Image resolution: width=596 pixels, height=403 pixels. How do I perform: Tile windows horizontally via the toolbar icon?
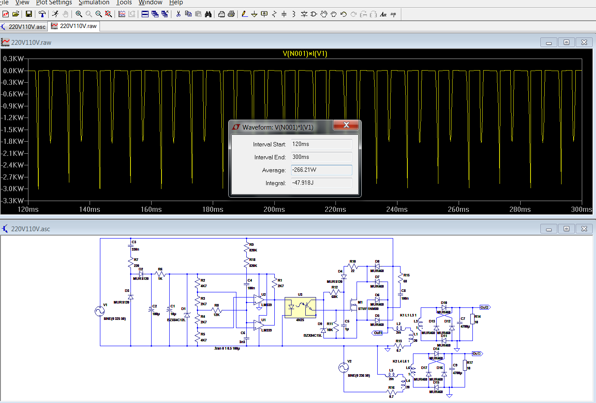145,14
